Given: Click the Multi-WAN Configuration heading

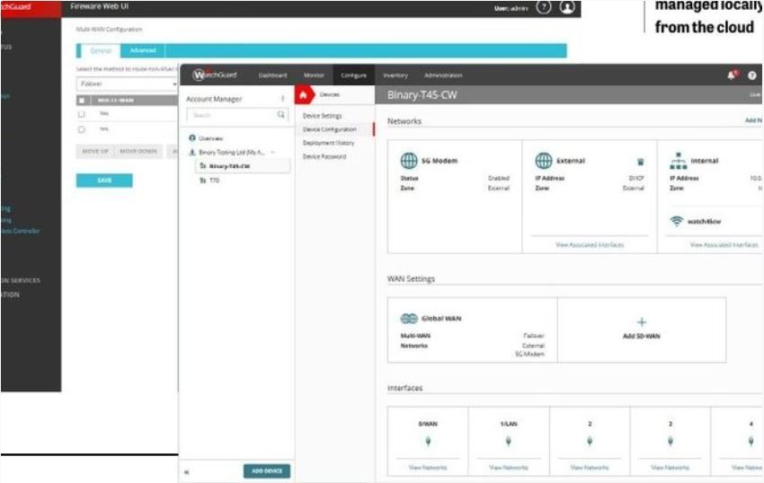Looking at the screenshot, I should [x=109, y=30].
